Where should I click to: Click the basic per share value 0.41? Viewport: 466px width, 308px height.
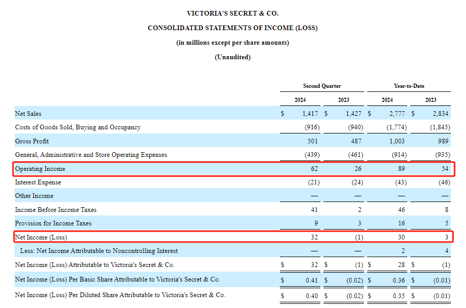tap(312, 280)
